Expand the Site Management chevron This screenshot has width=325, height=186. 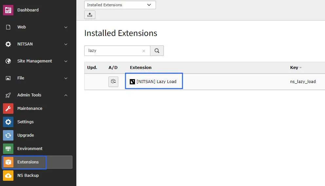pos(66,61)
